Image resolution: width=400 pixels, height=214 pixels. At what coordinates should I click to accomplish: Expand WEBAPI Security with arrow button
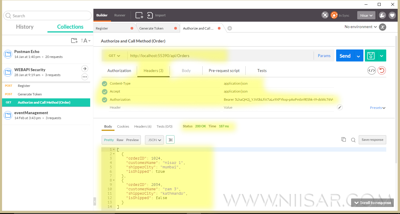click(x=85, y=69)
